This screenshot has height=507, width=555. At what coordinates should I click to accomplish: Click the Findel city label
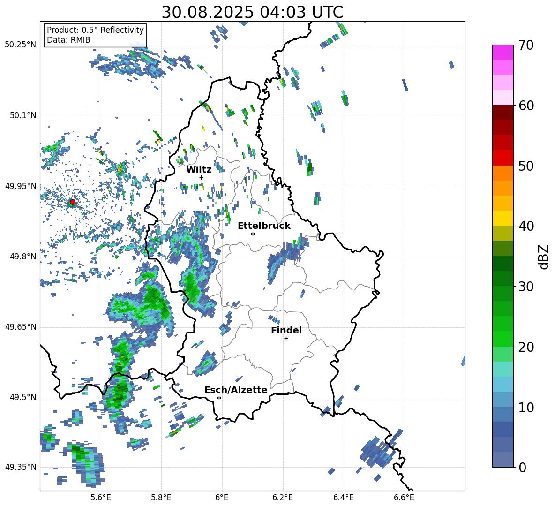286,330
